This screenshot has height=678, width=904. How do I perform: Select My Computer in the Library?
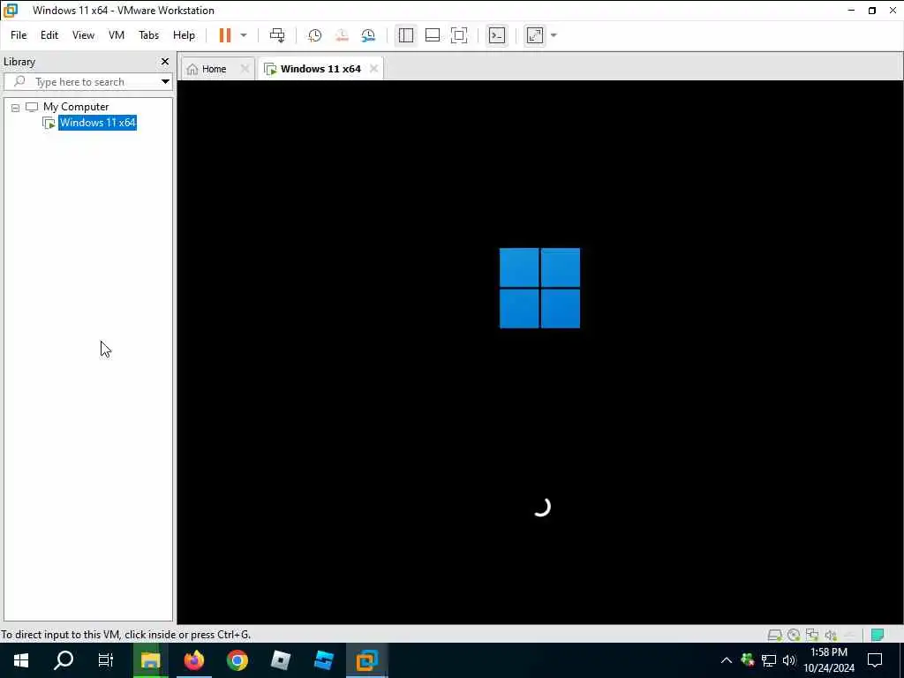(76, 107)
